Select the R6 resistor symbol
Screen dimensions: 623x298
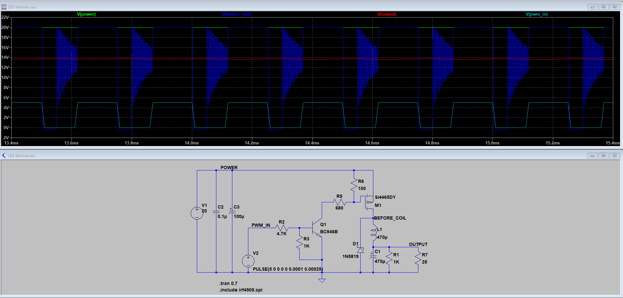(354, 185)
